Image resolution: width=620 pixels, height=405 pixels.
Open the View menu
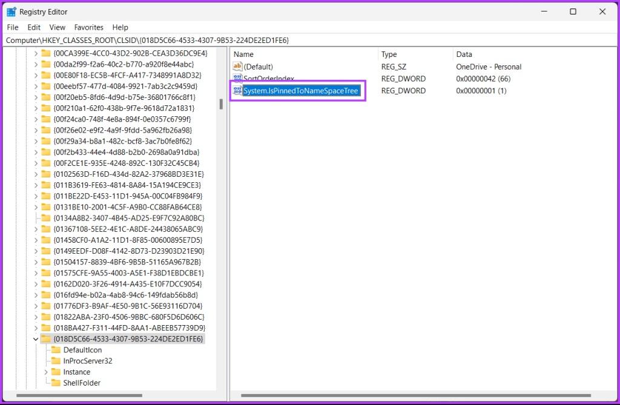click(58, 27)
